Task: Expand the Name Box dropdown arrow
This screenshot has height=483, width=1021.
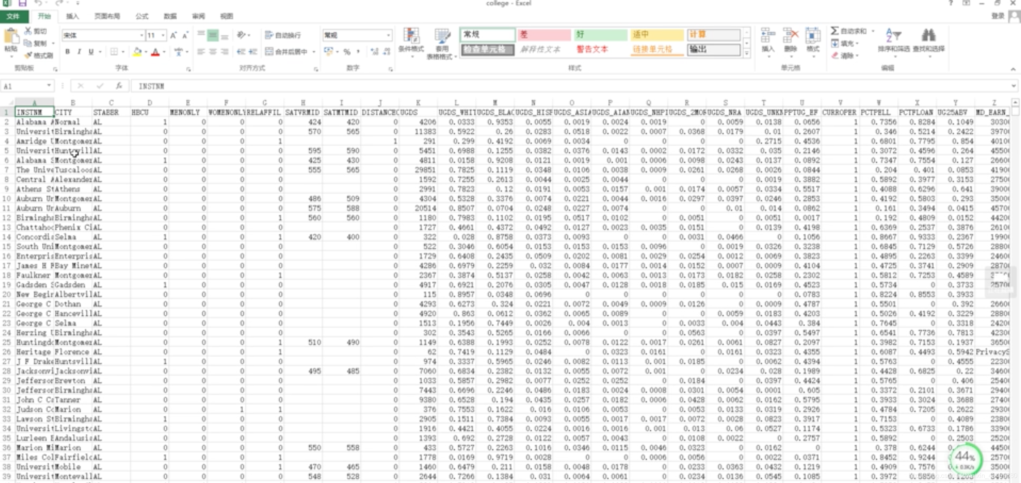Action: [48, 85]
